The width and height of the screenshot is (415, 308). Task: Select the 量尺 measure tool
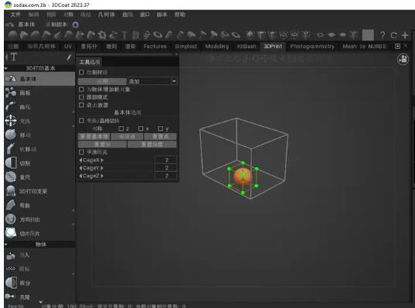click(x=39, y=177)
